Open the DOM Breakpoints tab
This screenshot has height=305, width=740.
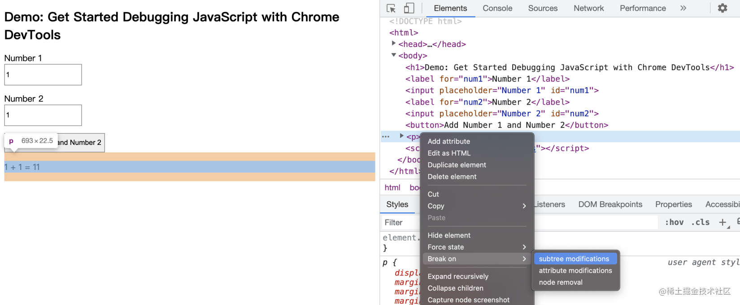(x=610, y=204)
